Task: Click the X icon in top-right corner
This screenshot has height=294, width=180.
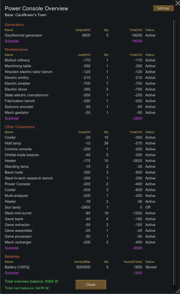Action: [178, 3]
